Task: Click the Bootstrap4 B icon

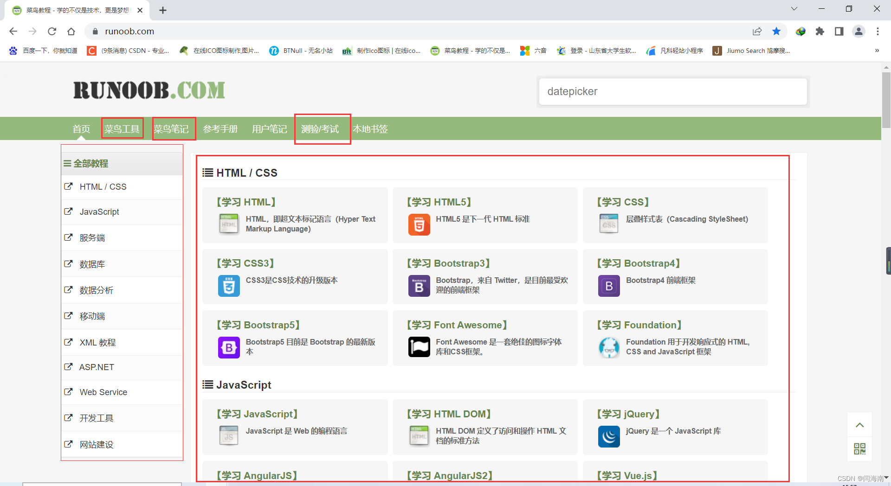Action: point(609,286)
